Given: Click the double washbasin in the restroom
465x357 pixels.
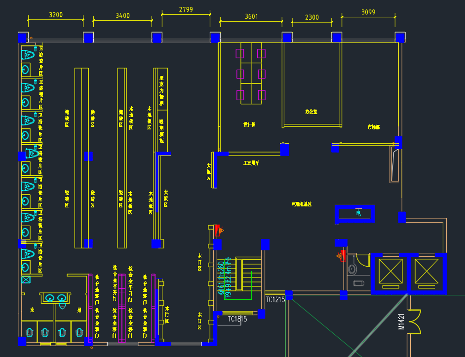Looking at the screenshot, I should pos(55,298).
